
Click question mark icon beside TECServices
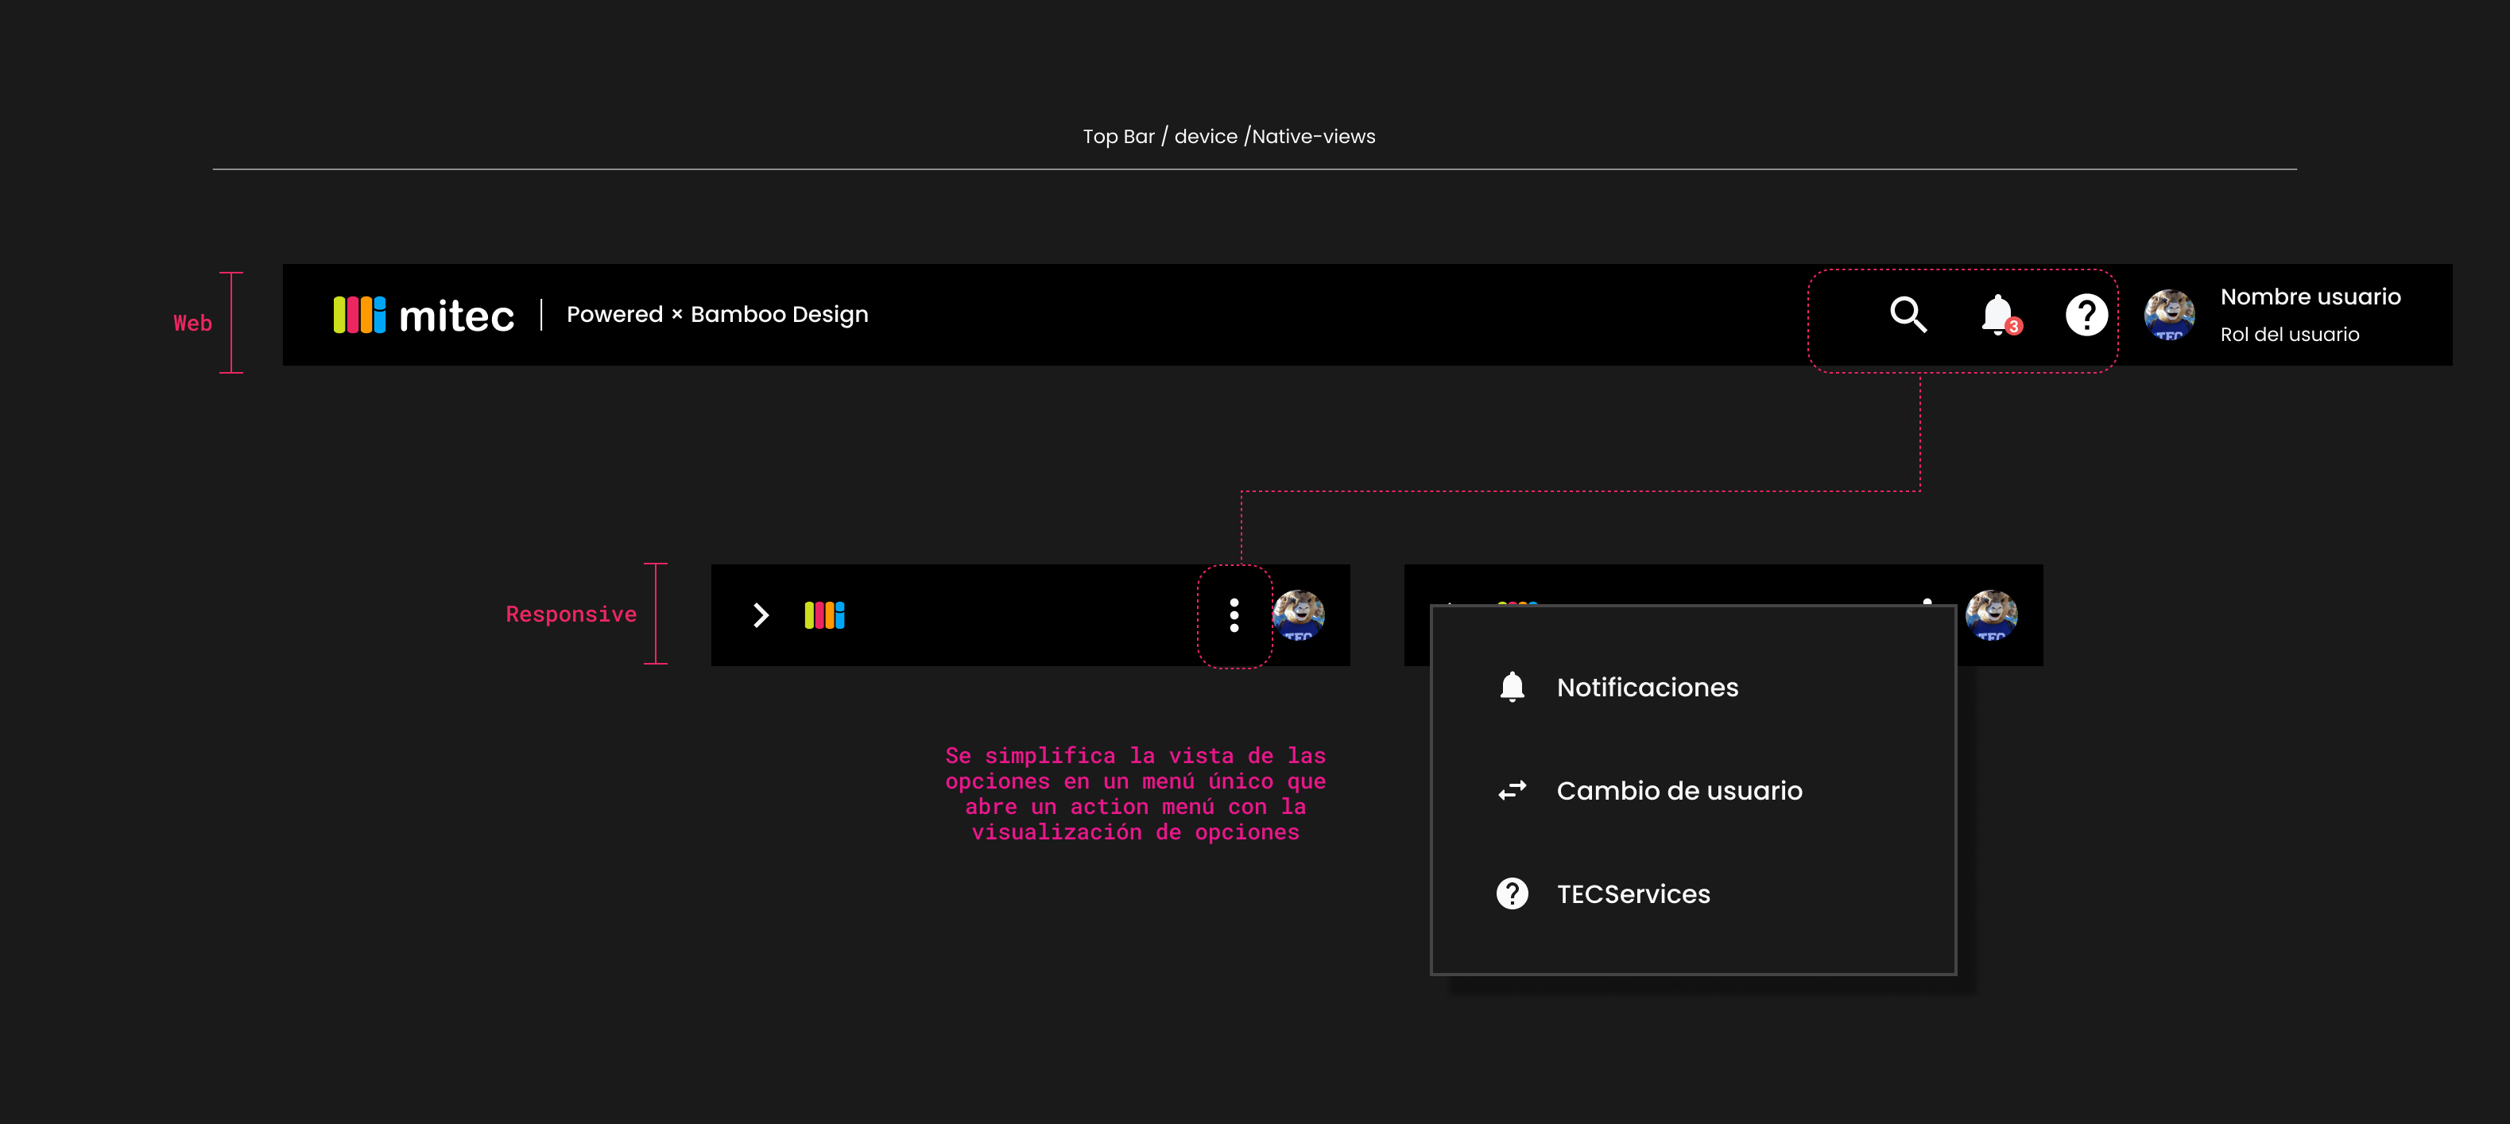click(1513, 894)
